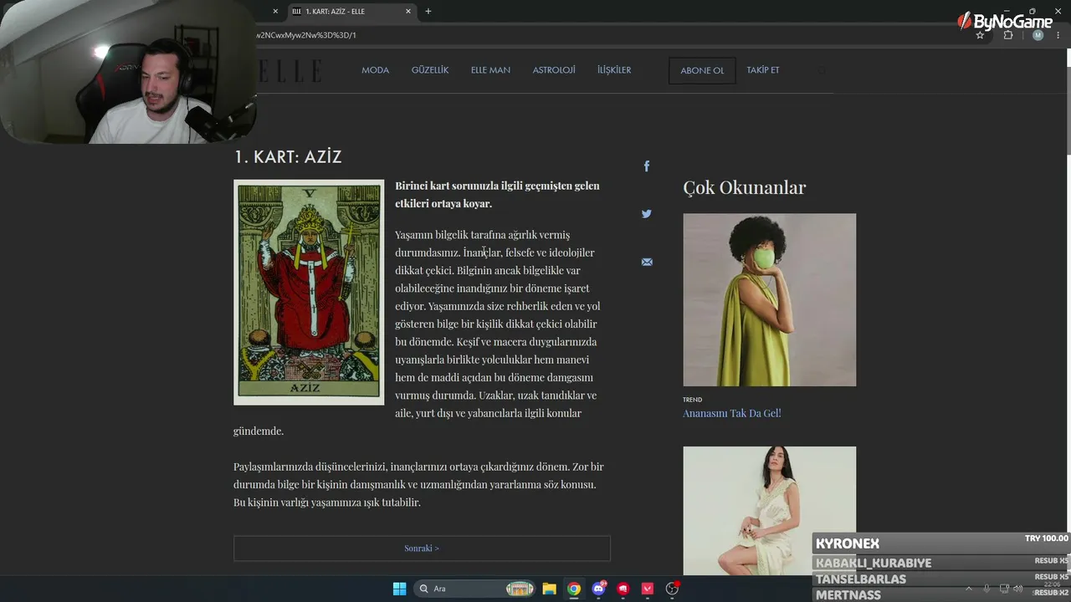
Task: Open Valorant from the taskbar
Action: (x=648, y=589)
